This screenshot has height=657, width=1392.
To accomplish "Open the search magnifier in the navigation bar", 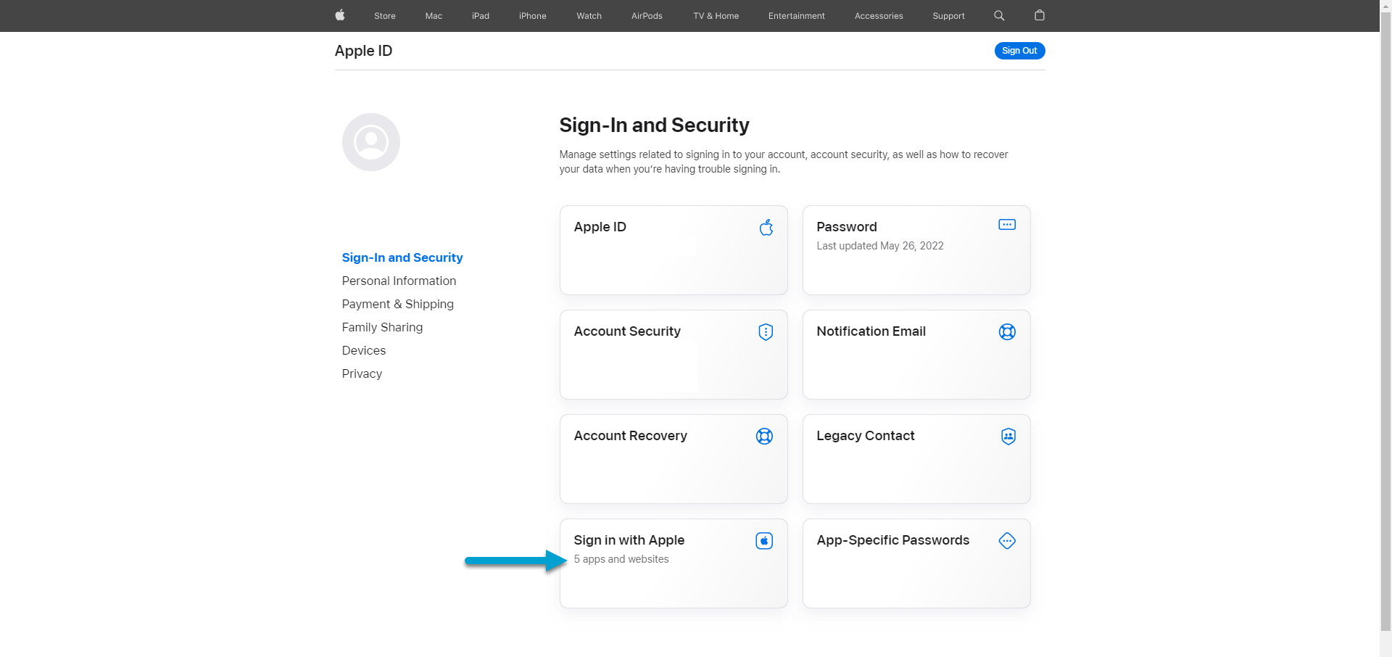I will (x=998, y=15).
